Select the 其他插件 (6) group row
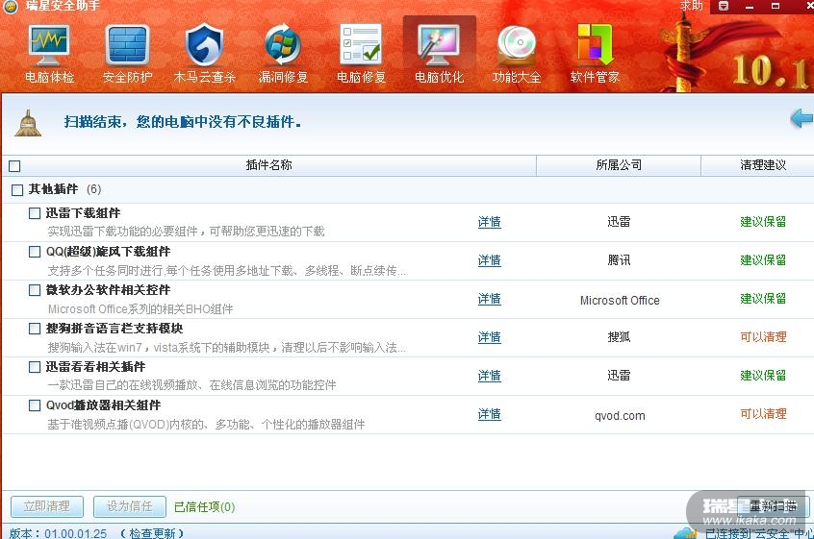 click(x=408, y=189)
